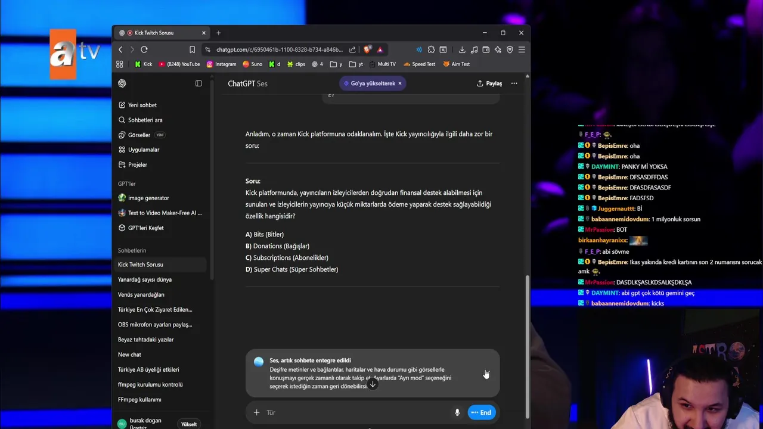
Task: Open Uygulamalar section
Action: (162, 150)
